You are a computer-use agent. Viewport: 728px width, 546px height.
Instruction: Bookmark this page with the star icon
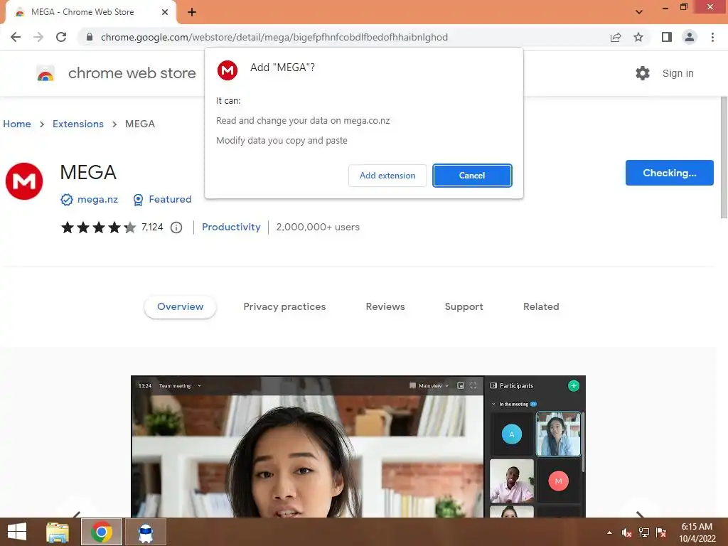click(x=638, y=37)
